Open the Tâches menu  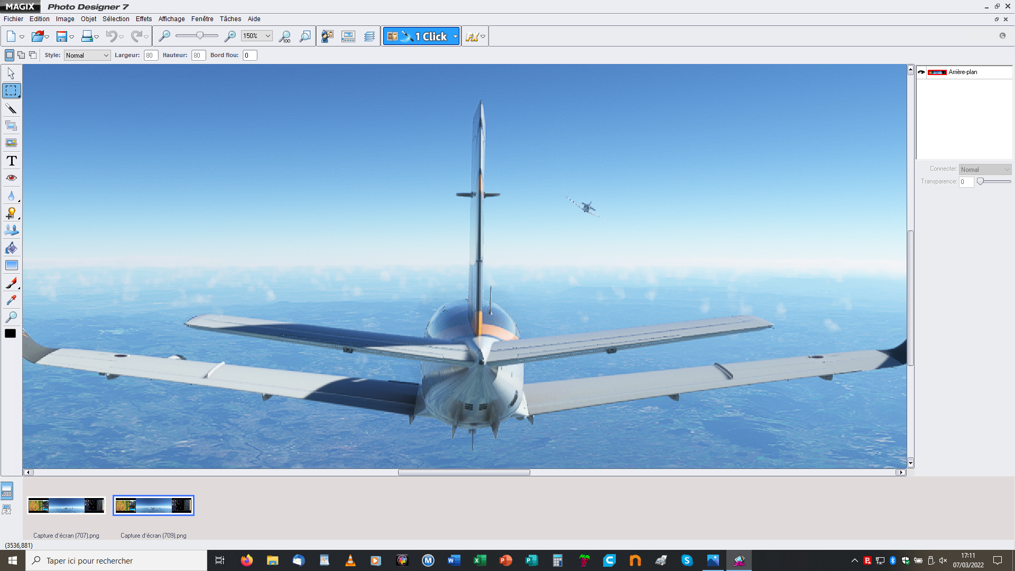[x=230, y=19]
